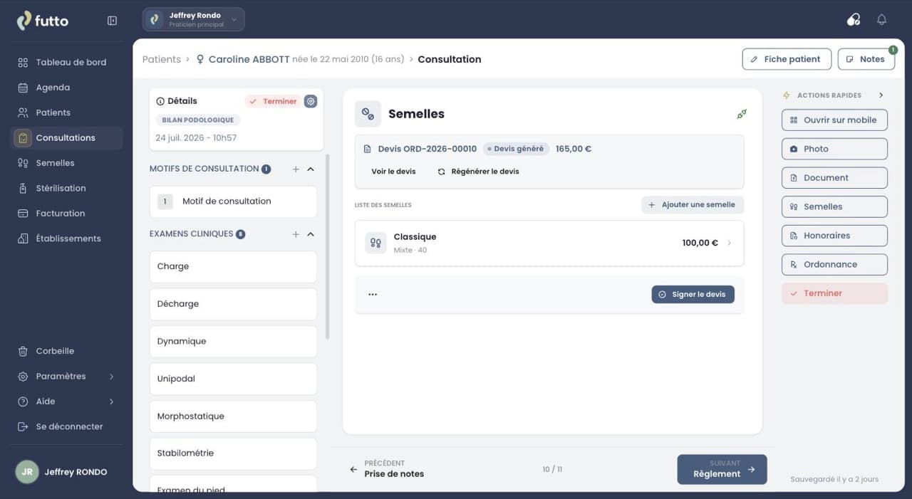Viewport: 912px width, 499px height.
Task: Click the Agenda calendar icon
Action: click(23, 88)
